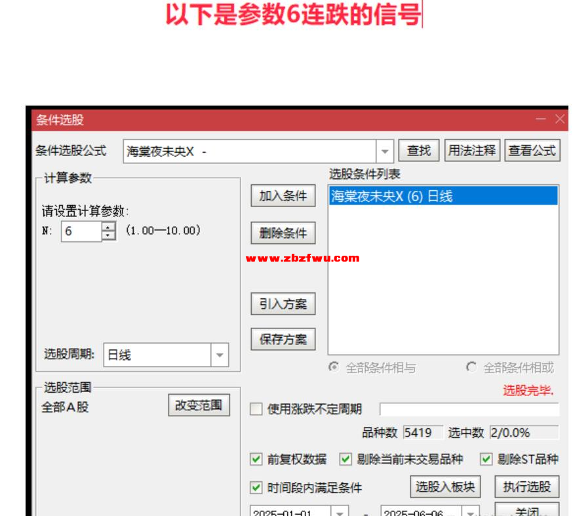Click 保存方案 button

click(x=283, y=339)
